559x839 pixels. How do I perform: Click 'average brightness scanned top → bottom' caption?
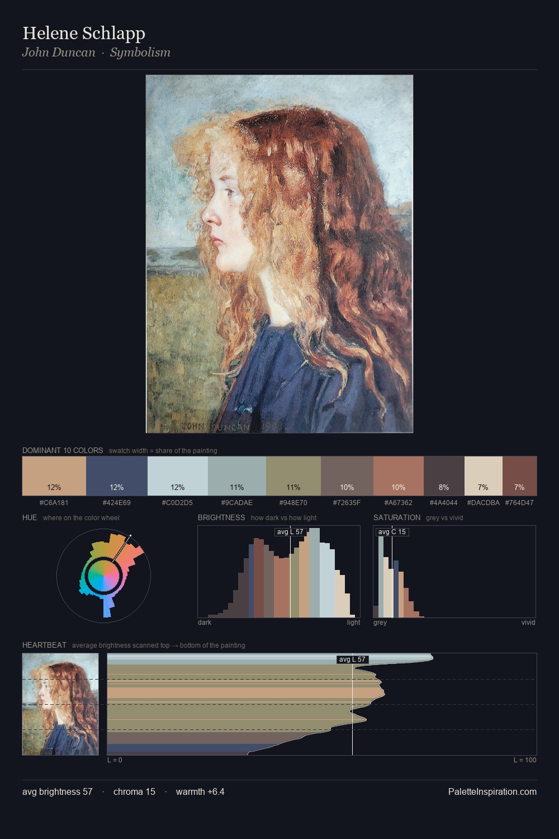[x=159, y=645]
